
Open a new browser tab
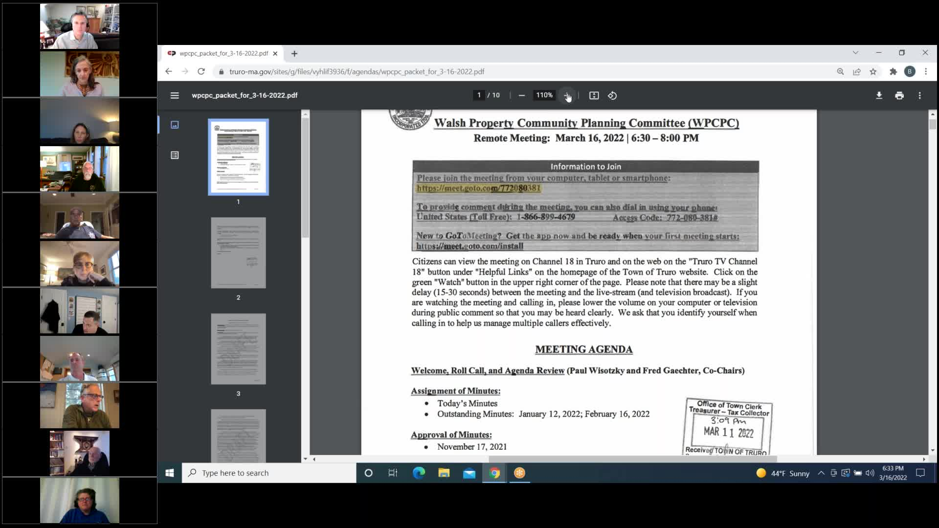click(x=294, y=54)
